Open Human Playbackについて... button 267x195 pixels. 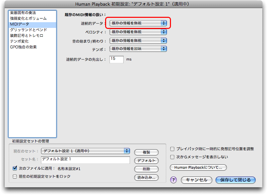198,167
